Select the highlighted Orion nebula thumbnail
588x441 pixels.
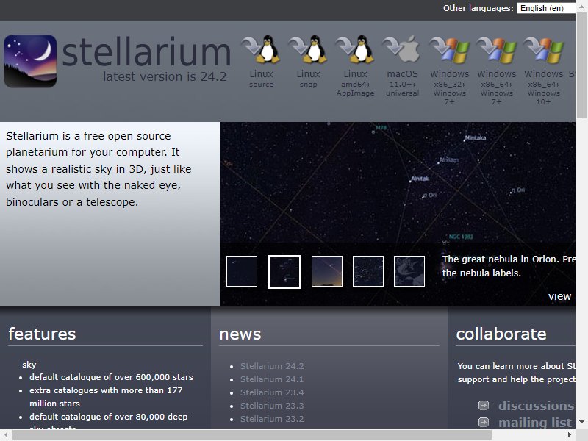[x=284, y=272]
